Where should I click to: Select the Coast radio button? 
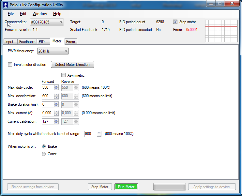point(44,154)
